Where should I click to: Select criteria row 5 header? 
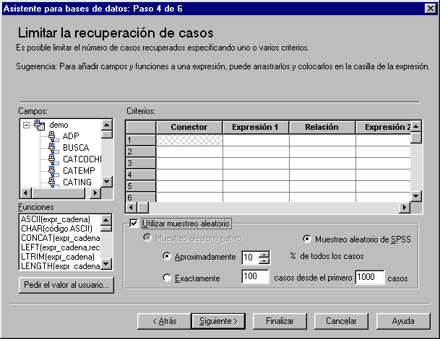point(141,186)
